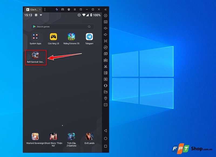
Task: Shake the device from sidebar
Action: [x=106, y=86]
